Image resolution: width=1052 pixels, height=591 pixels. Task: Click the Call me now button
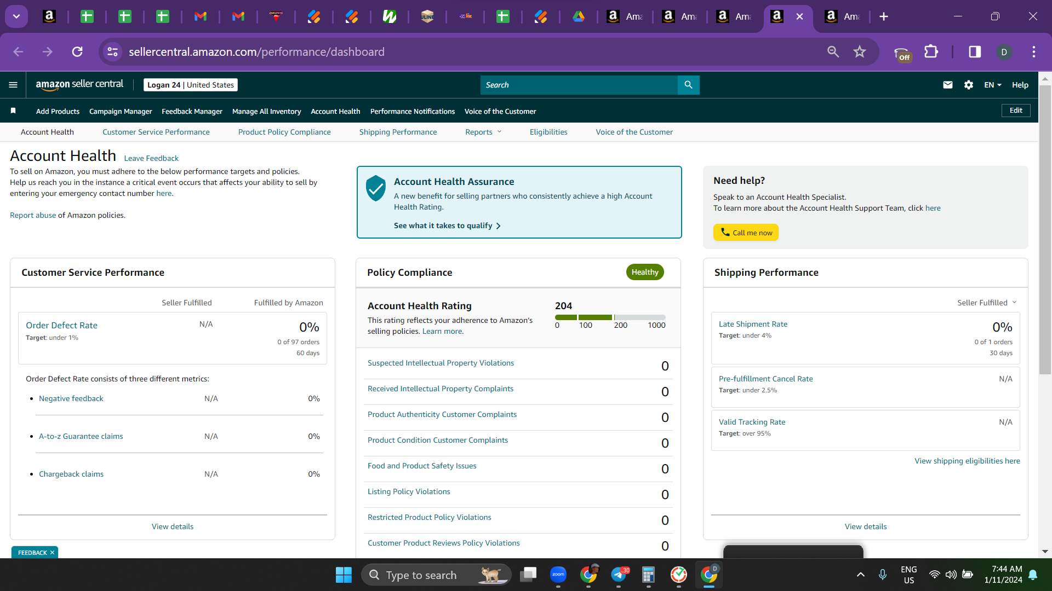tap(746, 233)
